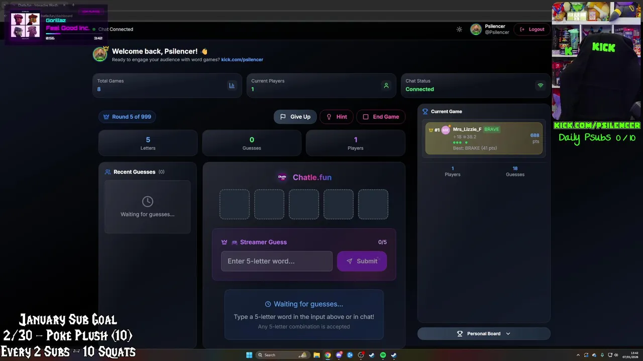
Task: Click the Logout button
Action: coord(532,29)
